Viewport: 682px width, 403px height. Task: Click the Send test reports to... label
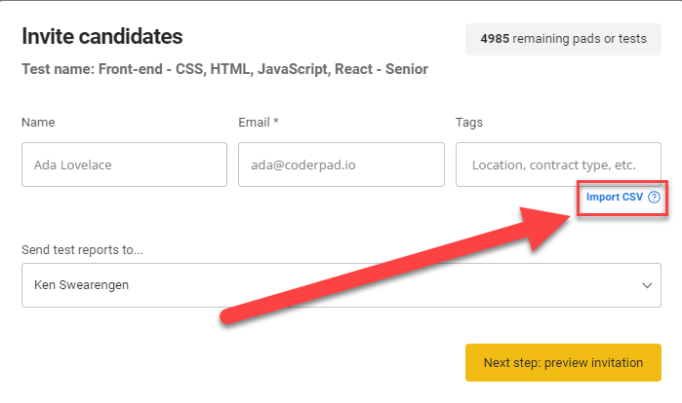pos(82,250)
